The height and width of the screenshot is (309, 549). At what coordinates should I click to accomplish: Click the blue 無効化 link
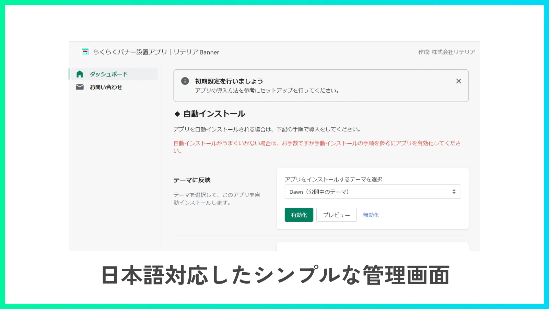pyautogui.click(x=371, y=215)
